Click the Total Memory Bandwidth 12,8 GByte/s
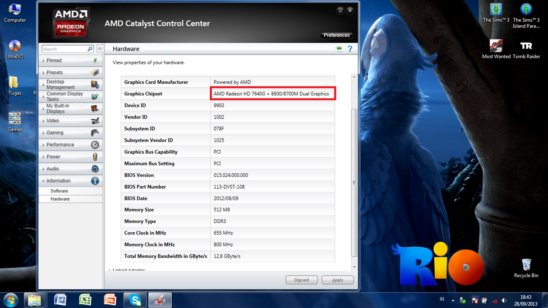548x308 pixels. click(227, 256)
